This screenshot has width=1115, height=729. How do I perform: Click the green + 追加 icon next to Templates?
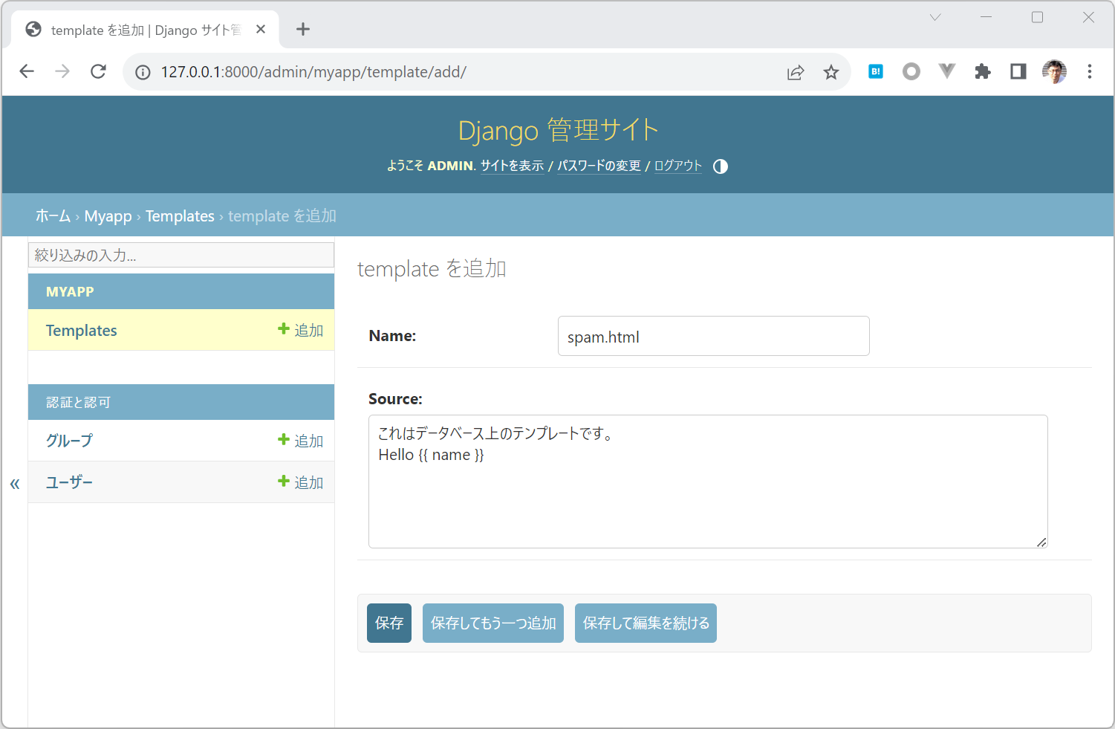301,330
